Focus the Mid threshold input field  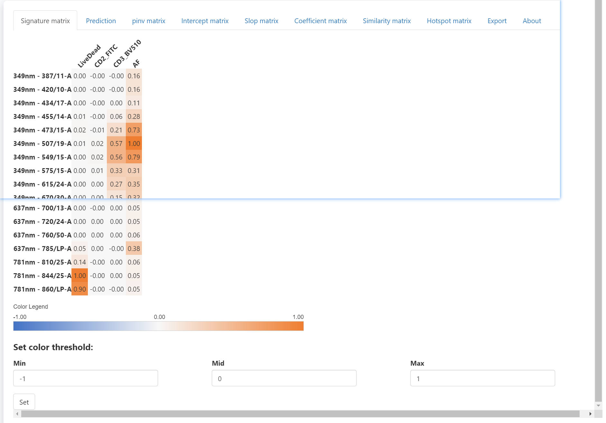tap(284, 378)
